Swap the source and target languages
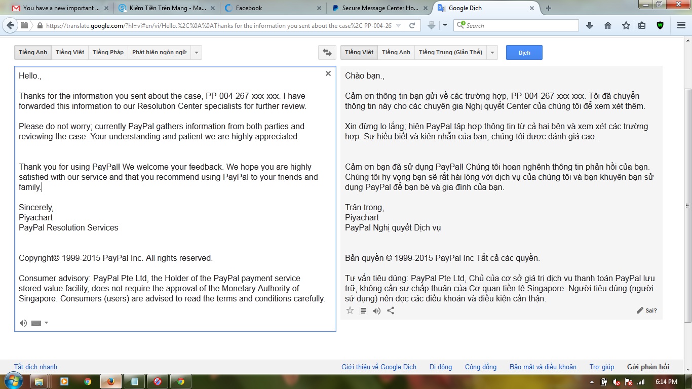The image size is (692, 389). click(327, 52)
